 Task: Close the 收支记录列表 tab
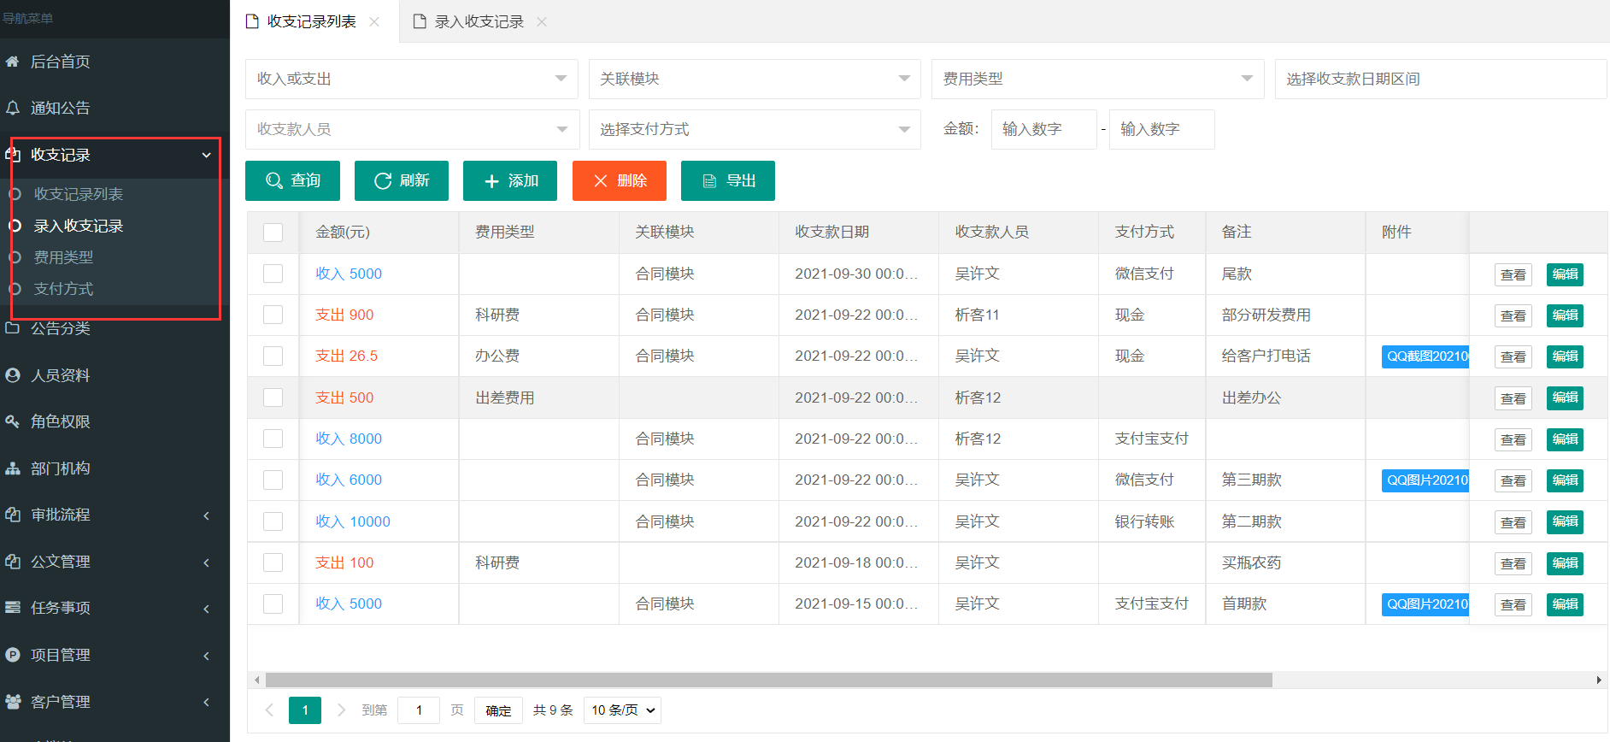coord(374,21)
